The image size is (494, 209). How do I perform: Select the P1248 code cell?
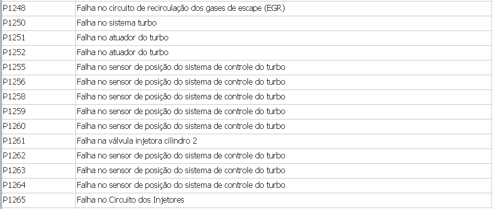pos(14,8)
